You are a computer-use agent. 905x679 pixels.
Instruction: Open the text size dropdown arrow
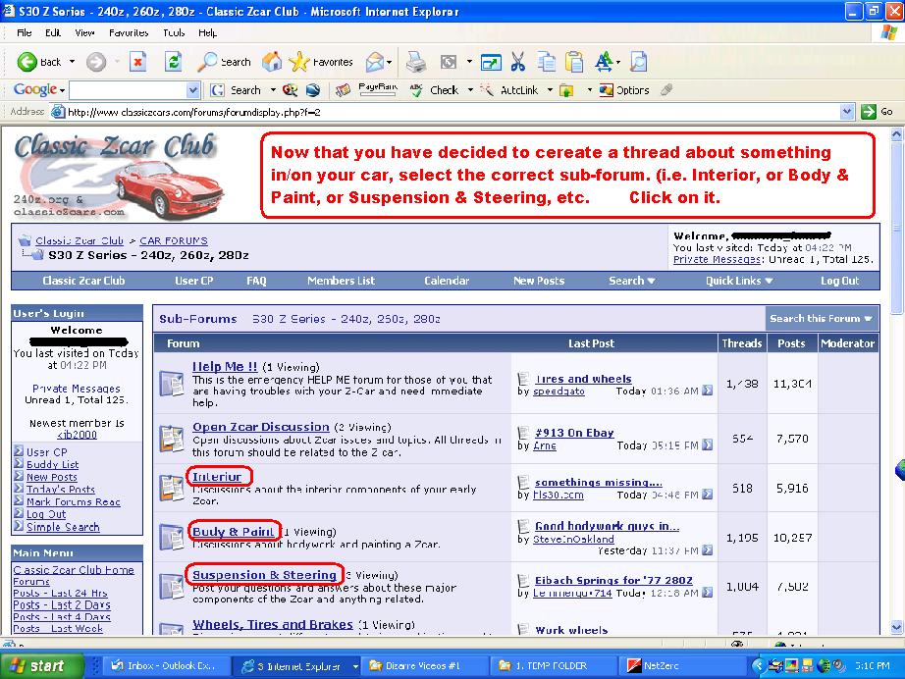pyautogui.click(x=618, y=62)
